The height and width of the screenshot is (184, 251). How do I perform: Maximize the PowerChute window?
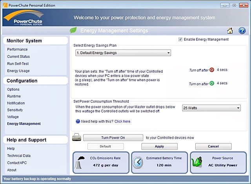(x=234, y=5)
